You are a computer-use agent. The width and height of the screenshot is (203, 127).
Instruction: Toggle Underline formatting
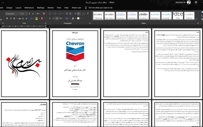[x=14, y=18]
